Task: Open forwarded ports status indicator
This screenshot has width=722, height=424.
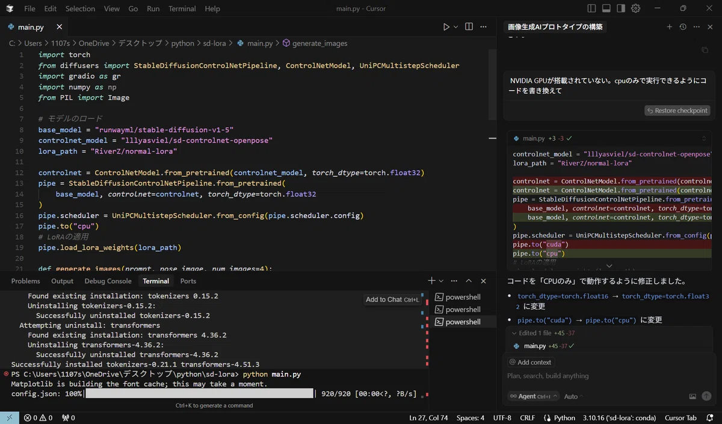Action: tap(69, 417)
